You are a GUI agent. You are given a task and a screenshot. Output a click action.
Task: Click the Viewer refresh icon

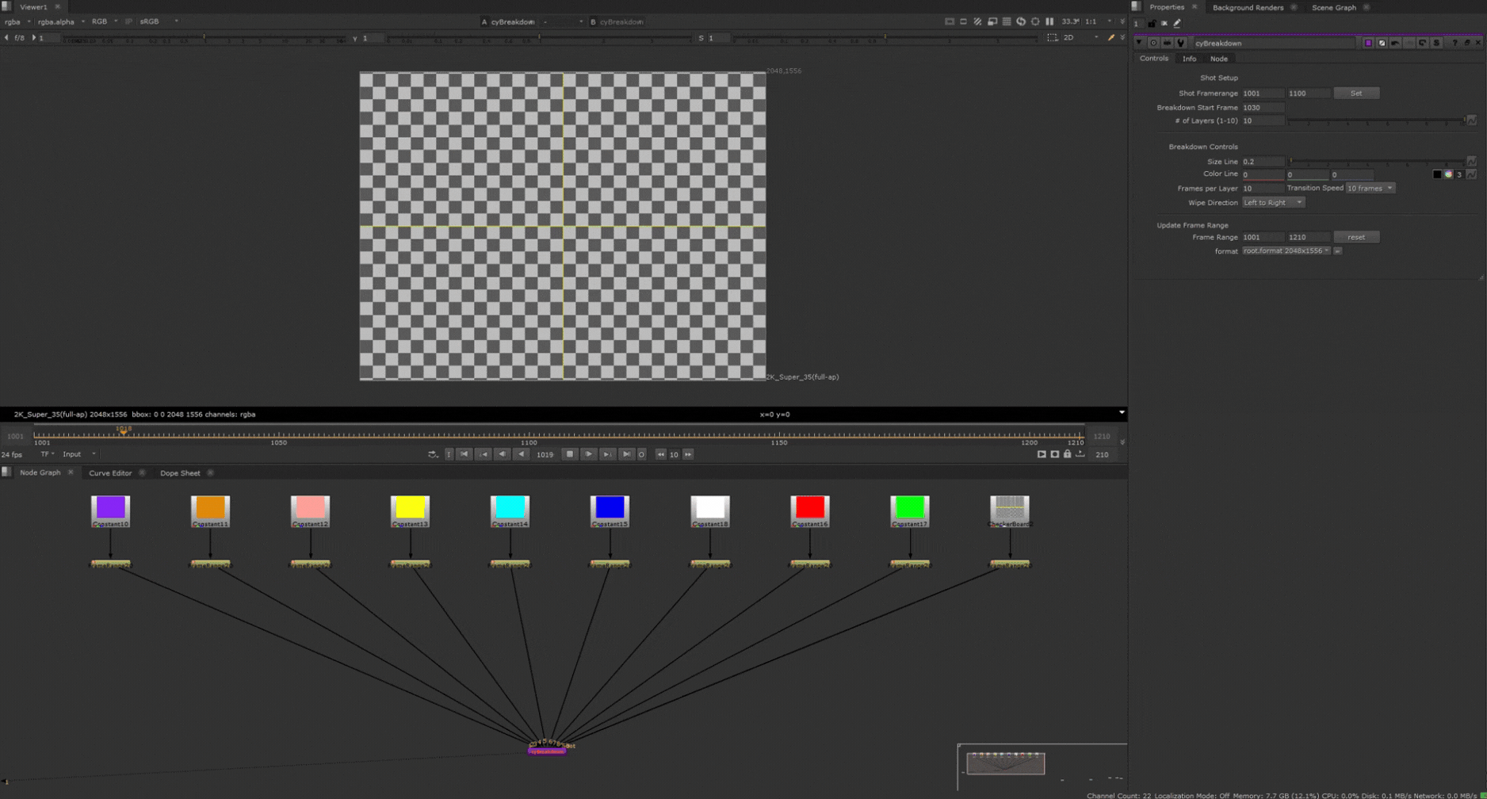(1021, 21)
